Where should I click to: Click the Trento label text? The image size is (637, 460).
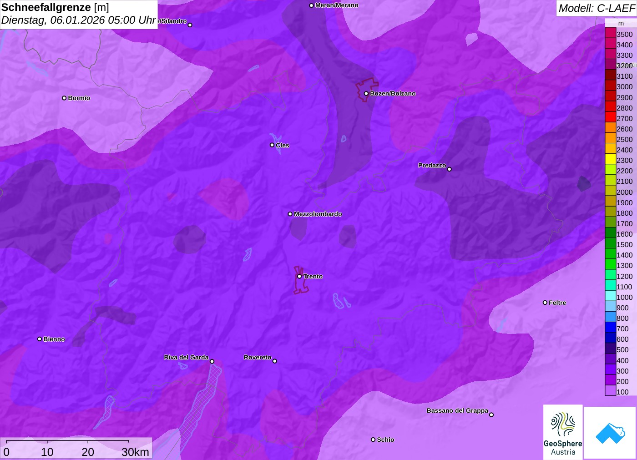tap(313, 276)
